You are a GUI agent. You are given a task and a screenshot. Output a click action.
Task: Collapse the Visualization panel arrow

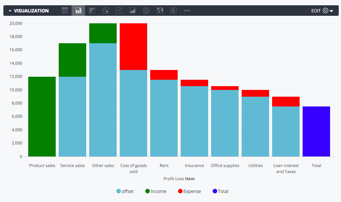point(10,11)
